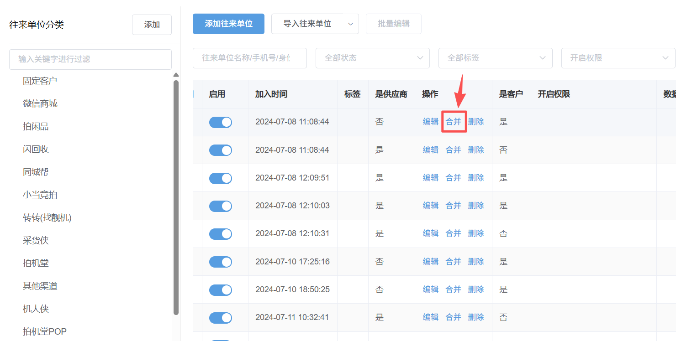Toggle 启用 switch for 2024-07-08 12:09:51 row
676x341 pixels.
[x=221, y=178]
